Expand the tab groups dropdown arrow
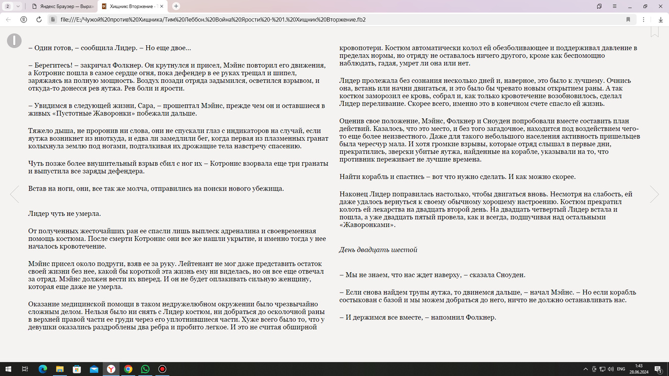Screen dimensions: 669x376 18,6
